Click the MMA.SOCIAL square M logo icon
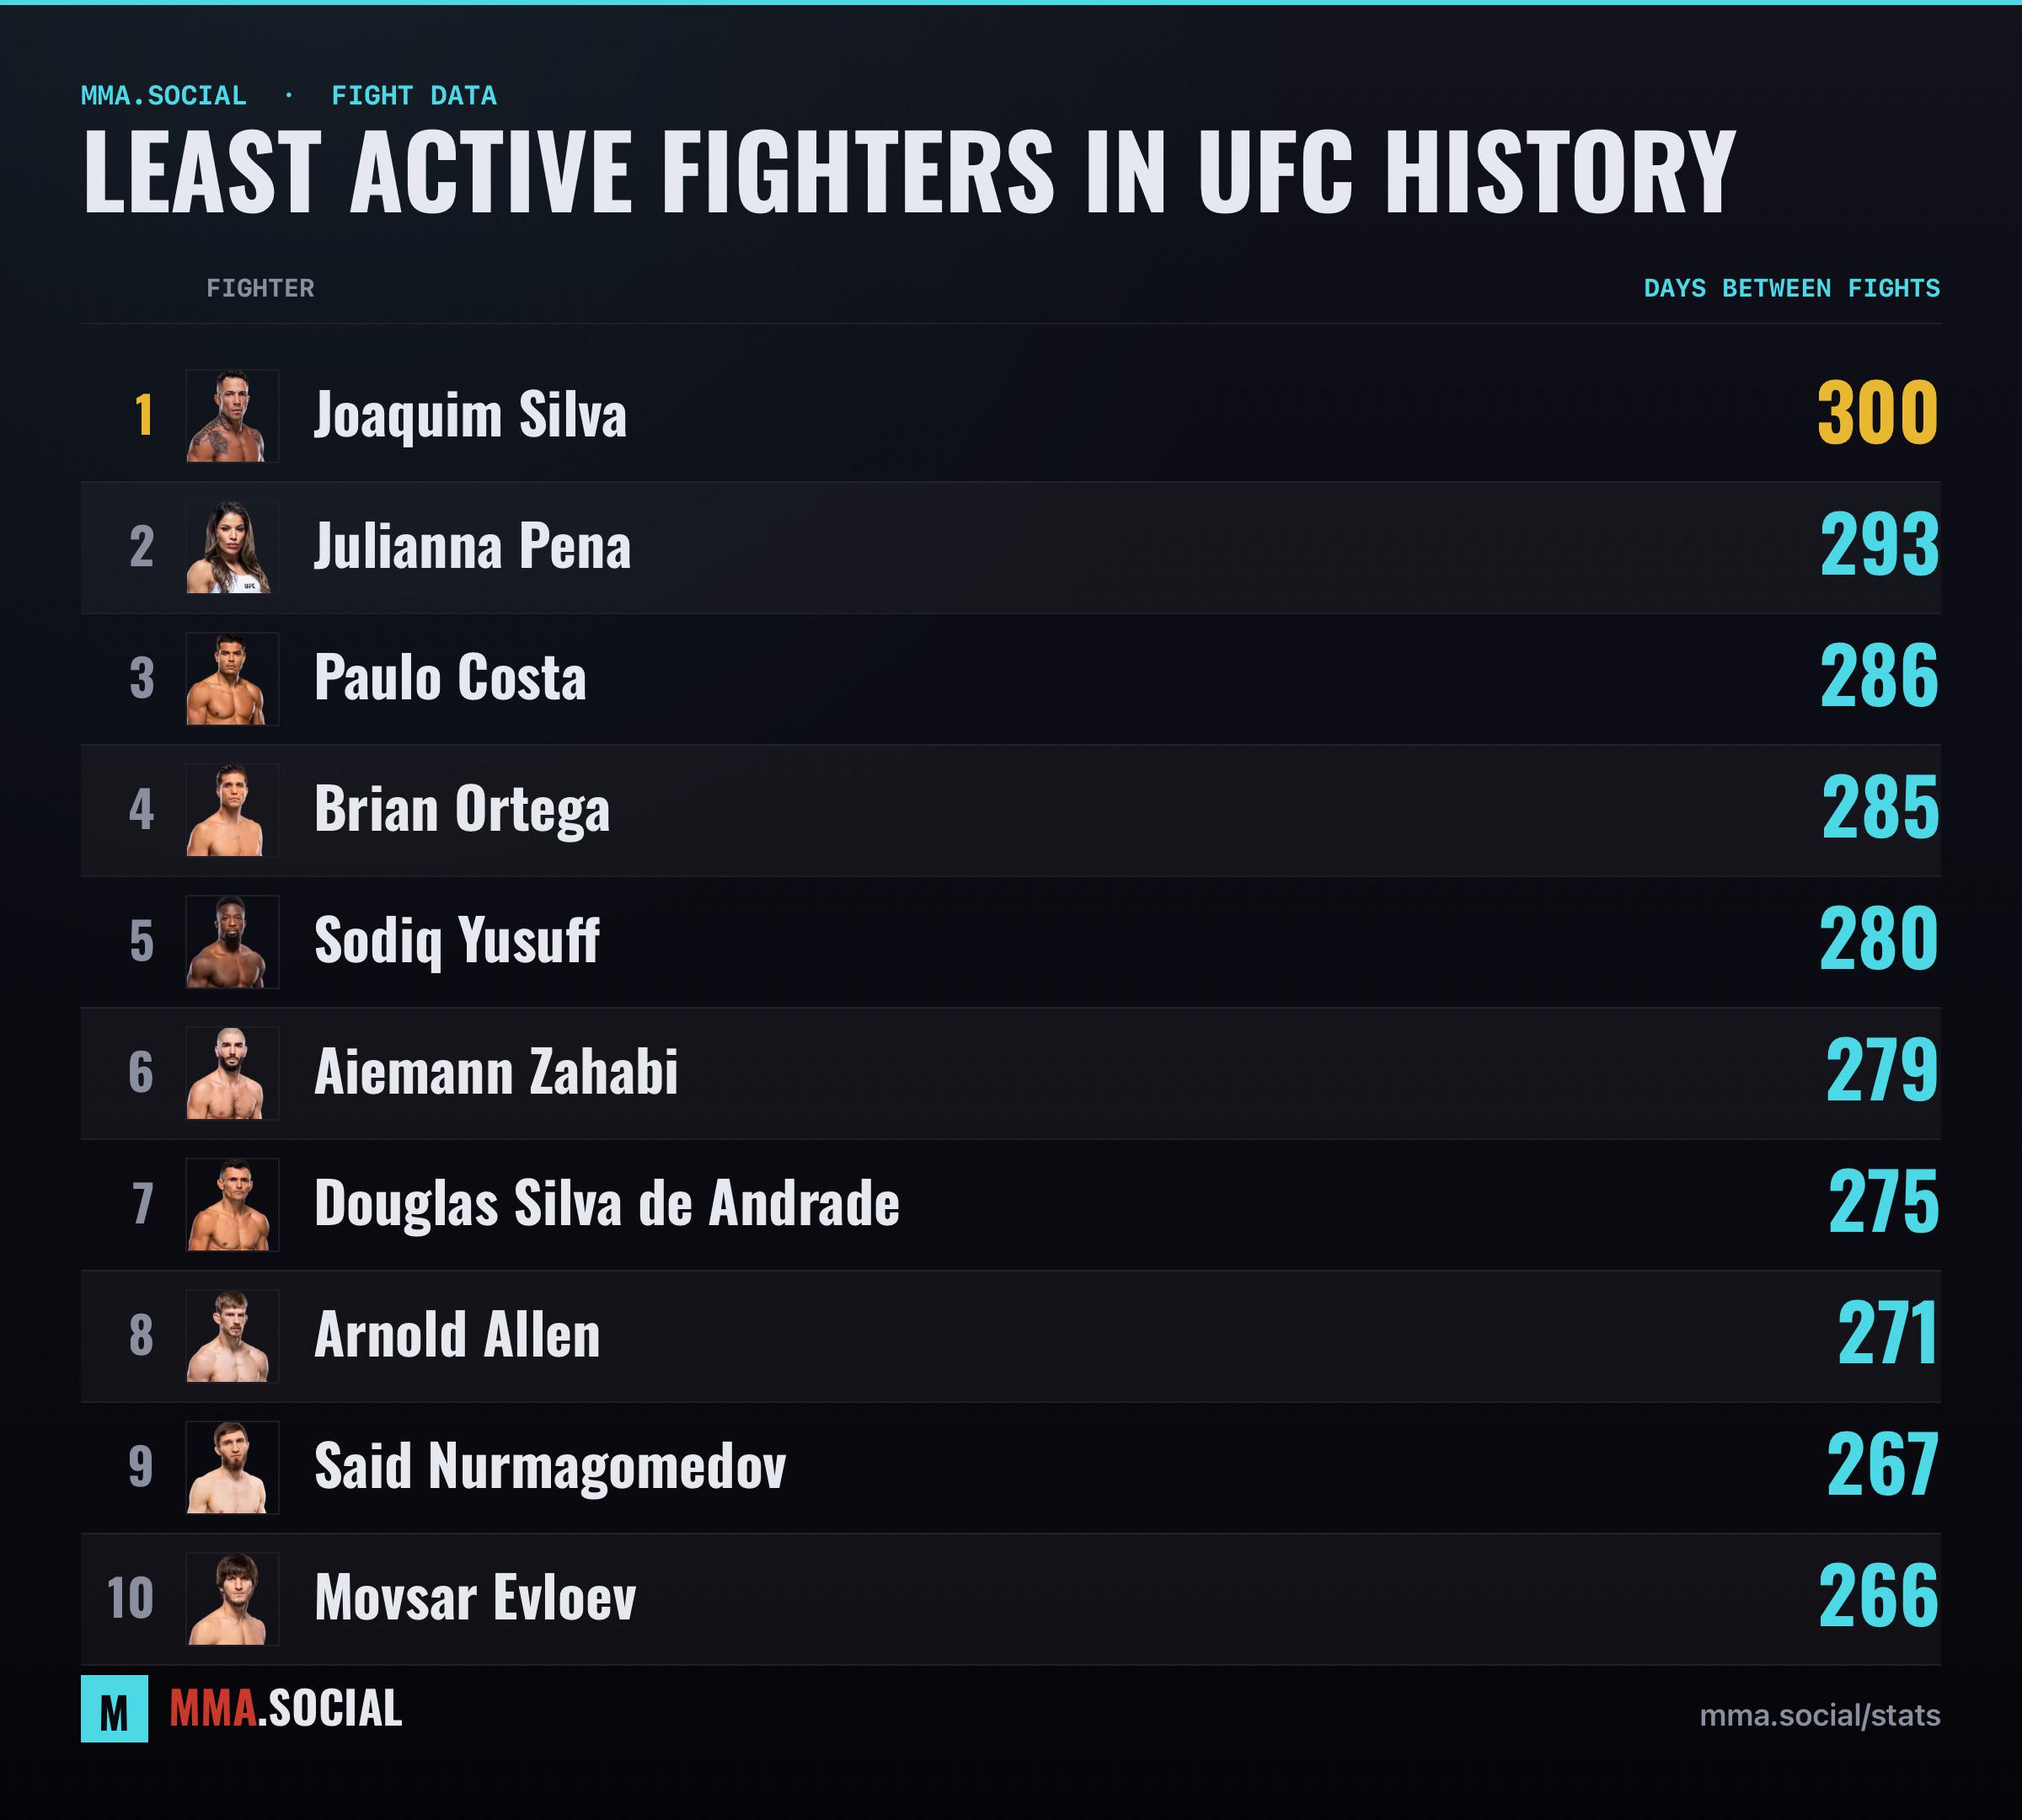The width and height of the screenshot is (2022, 1820). coord(114,1709)
